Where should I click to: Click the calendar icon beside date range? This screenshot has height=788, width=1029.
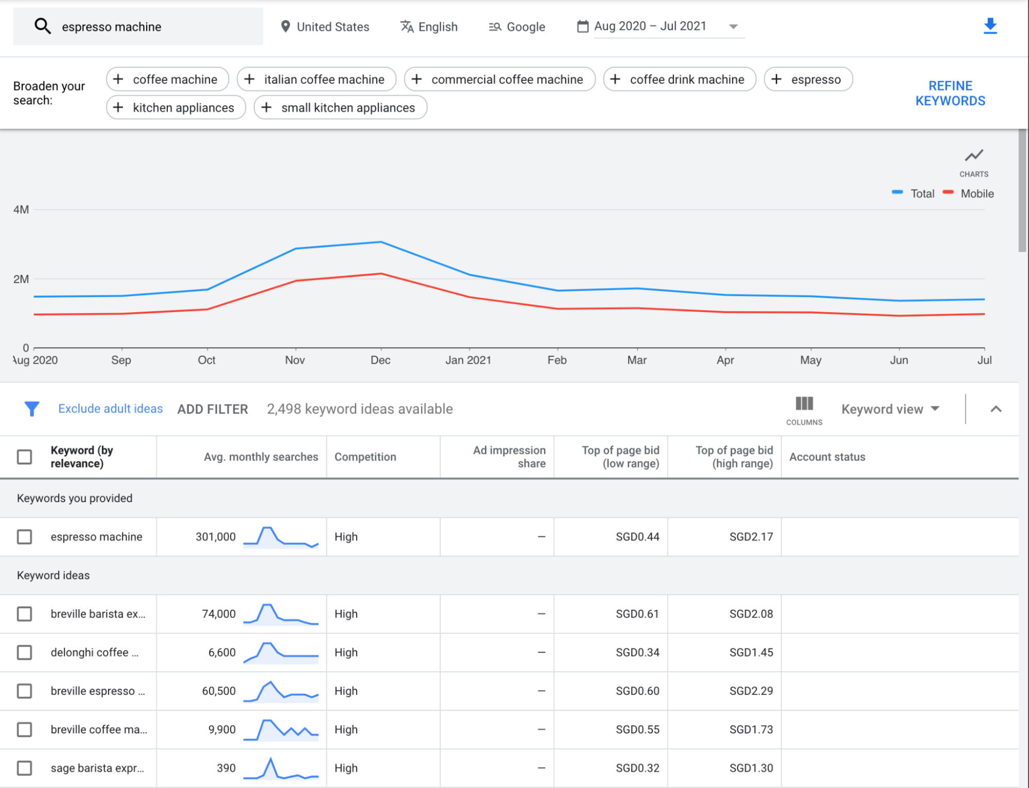coord(582,26)
